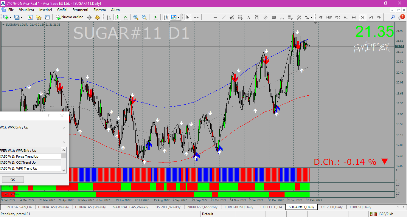Zoom out on the chart
The height and width of the screenshot is (217, 407).
tap(144, 17)
